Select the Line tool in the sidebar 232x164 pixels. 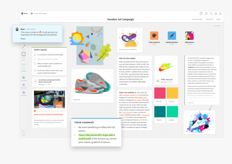tap(24, 47)
